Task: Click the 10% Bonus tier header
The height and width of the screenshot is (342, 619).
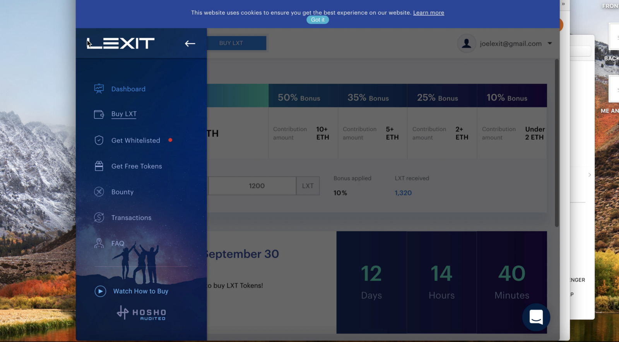Action: click(x=512, y=96)
